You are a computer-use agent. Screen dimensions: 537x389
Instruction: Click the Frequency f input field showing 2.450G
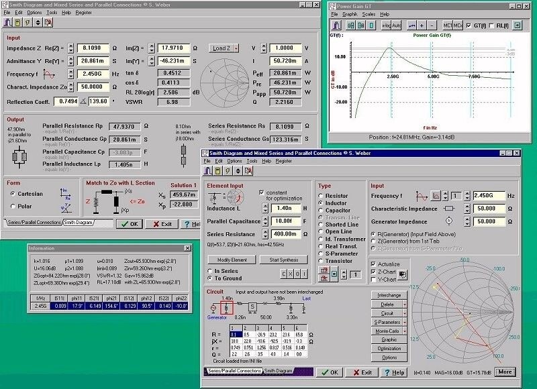point(489,195)
